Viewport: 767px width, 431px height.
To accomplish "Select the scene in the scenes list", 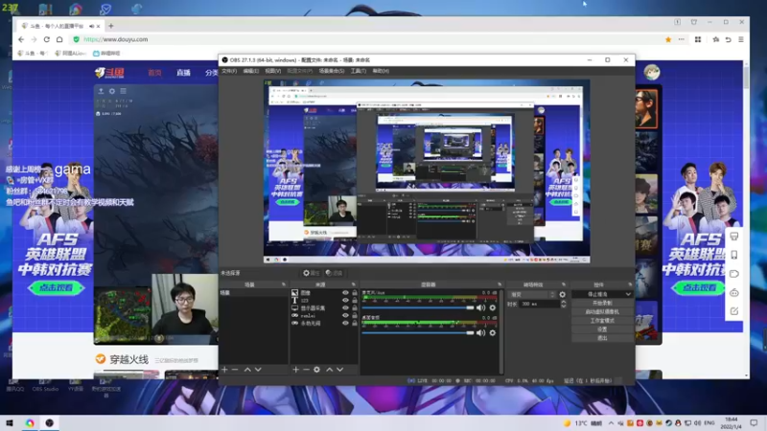I will [x=253, y=293].
